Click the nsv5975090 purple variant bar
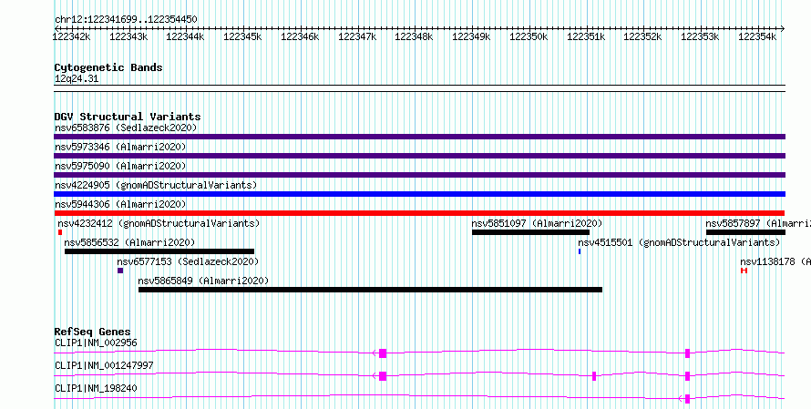Image resolution: width=811 pixels, height=409 pixels. tap(419, 175)
